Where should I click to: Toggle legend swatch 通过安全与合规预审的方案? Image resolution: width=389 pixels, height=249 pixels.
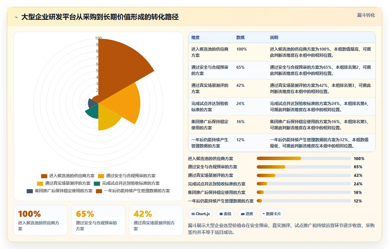(101, 176)
